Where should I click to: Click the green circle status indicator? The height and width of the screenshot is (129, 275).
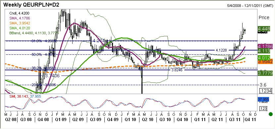(x=271, y=114)
